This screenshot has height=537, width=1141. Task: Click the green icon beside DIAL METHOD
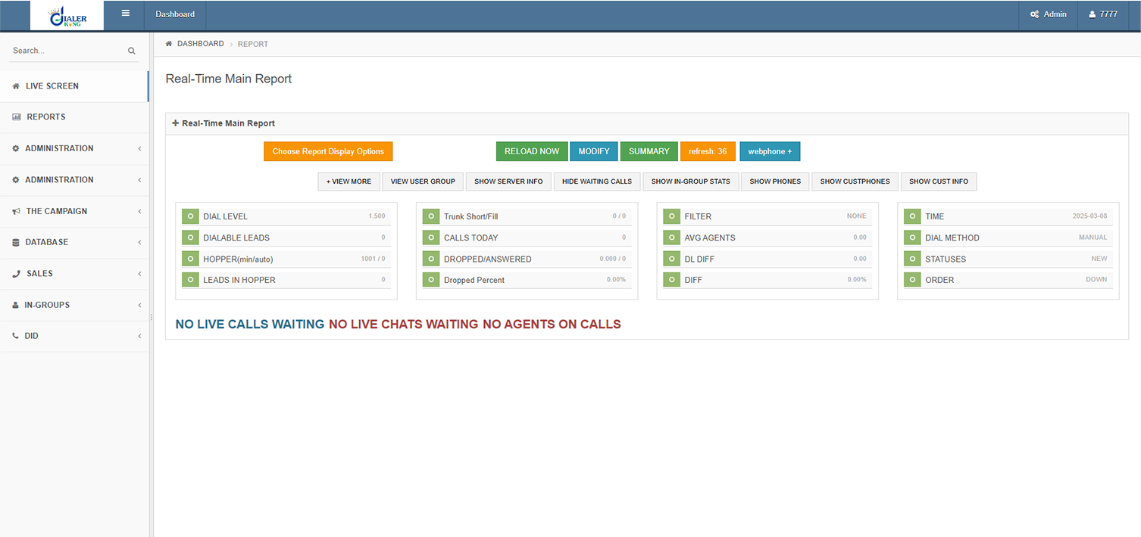[911, 237]
